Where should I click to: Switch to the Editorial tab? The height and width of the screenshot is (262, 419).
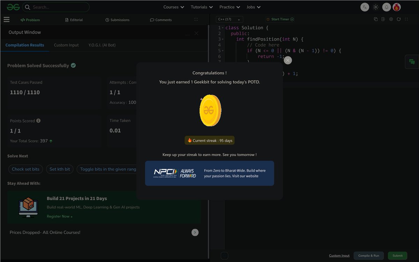tap(74, 20)
